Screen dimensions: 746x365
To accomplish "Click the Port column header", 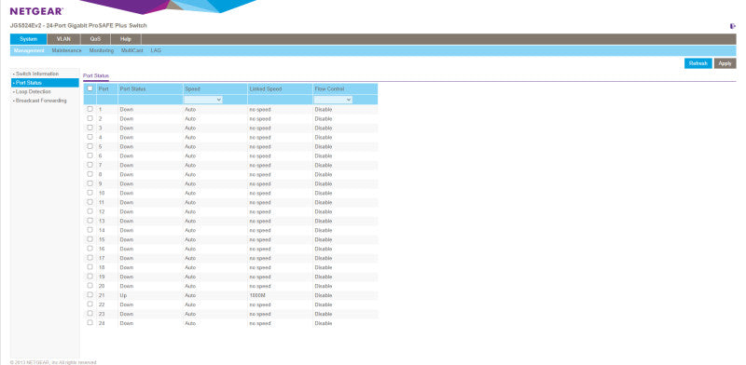I will (x=104, y=88).
